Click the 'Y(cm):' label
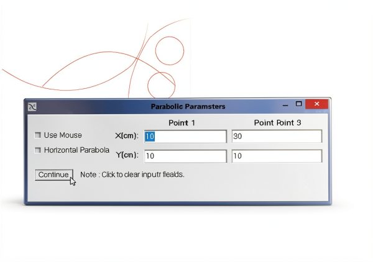The height and width of the screenshot is (262, 373). (x=127, y=155)
